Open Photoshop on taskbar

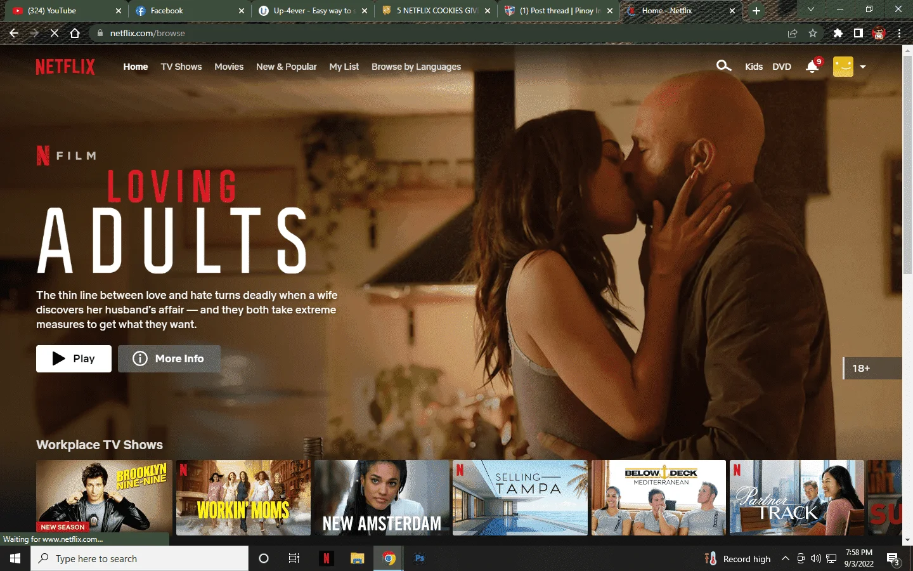pos(420,558)
